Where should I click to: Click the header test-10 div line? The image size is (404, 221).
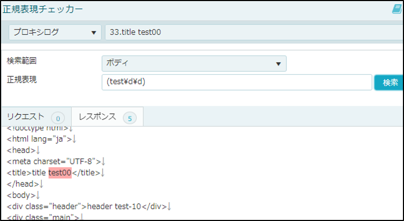point(89,207)
